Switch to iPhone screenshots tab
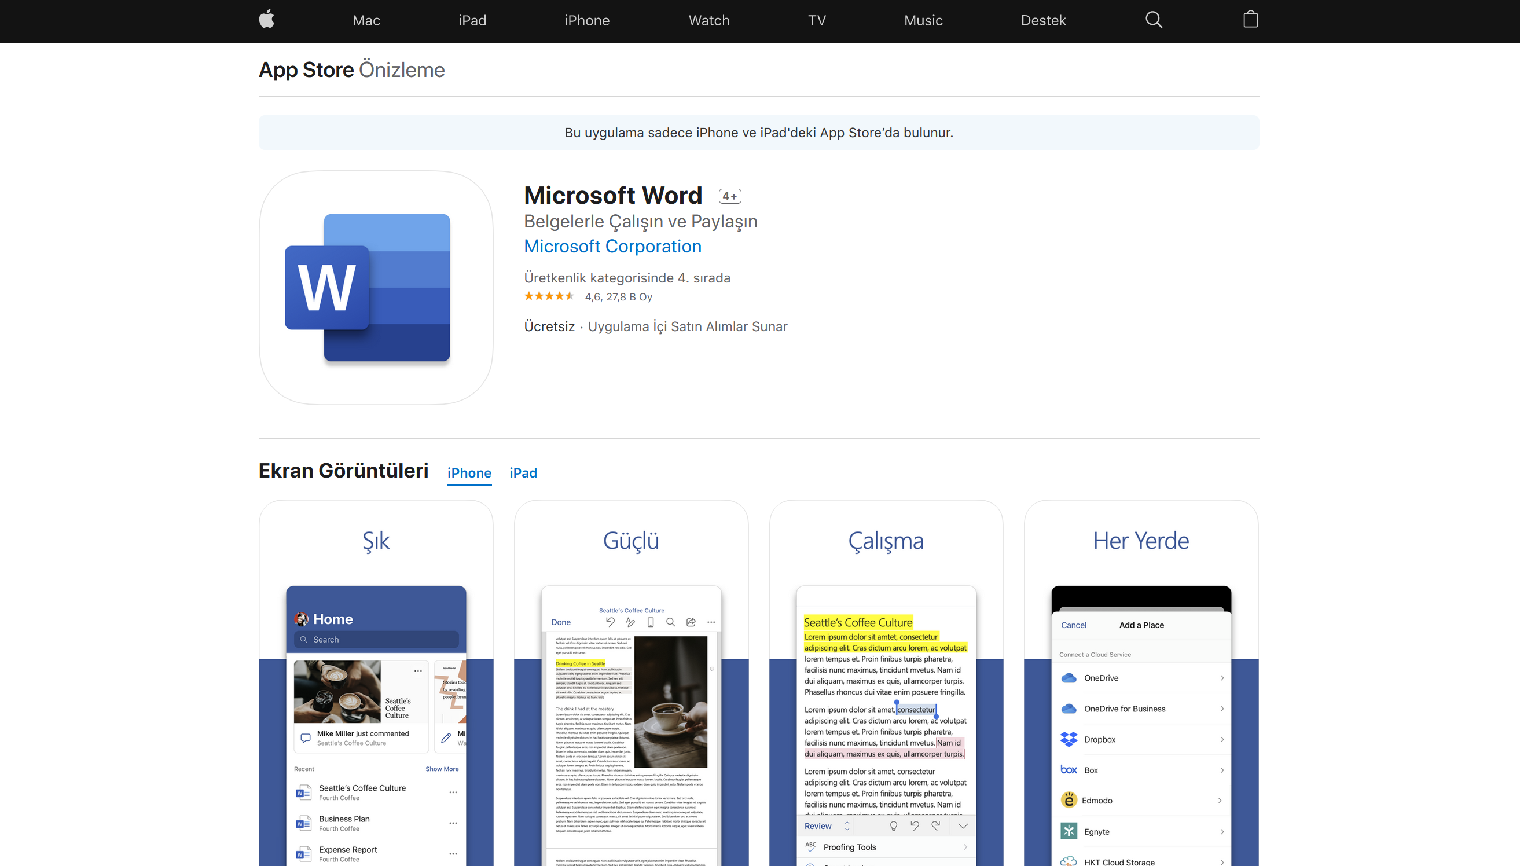Image resolution: width=1520 pixels, height=866 pixels. (469, 472)
